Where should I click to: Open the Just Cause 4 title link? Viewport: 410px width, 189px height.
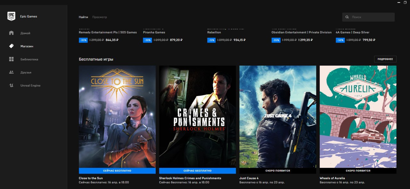tap(249, 178)
